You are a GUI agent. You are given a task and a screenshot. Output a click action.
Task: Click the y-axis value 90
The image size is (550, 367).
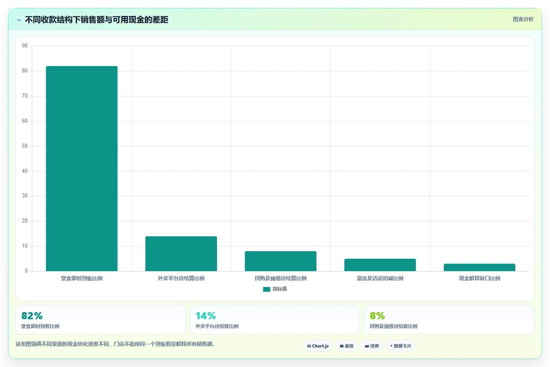[x=25, y=46]
